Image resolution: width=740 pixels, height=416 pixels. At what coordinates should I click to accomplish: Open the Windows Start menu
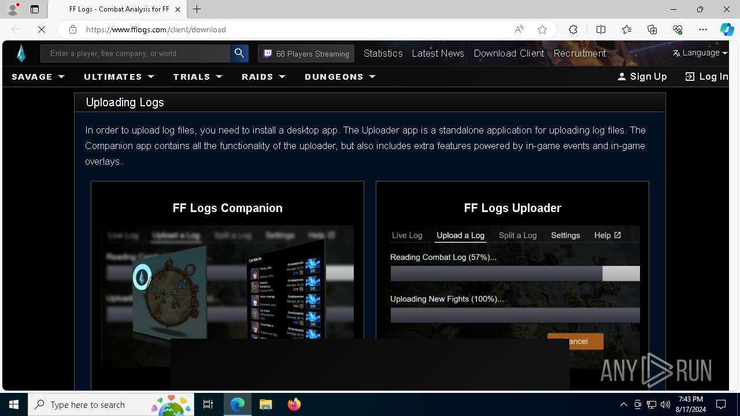coord(14,404)
